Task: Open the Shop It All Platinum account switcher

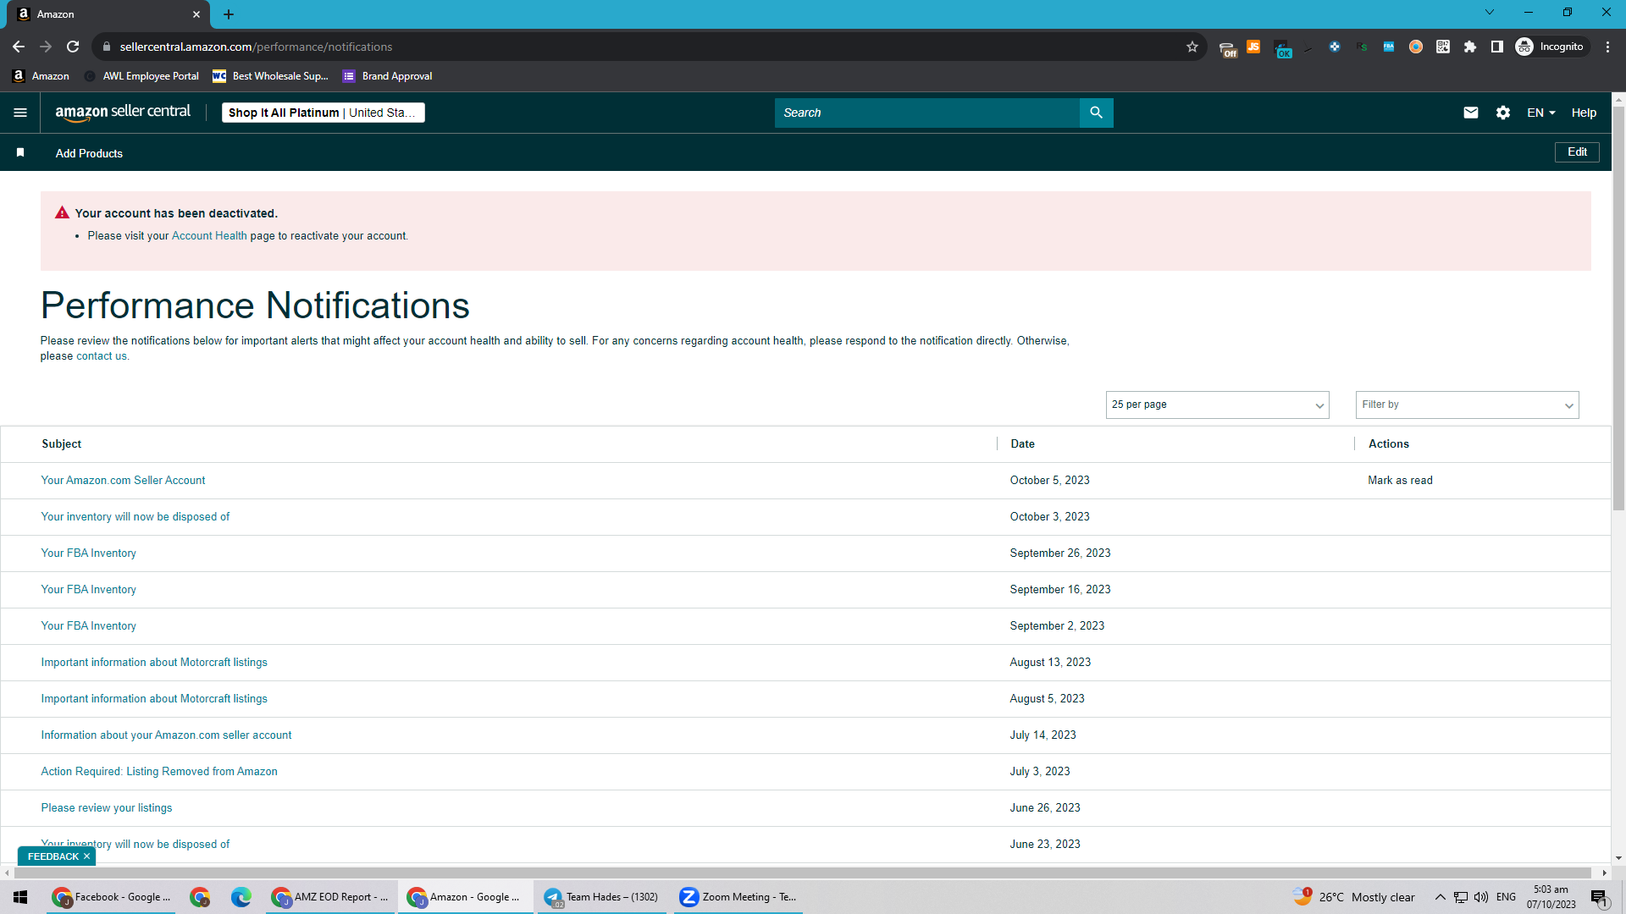Action: (x=323, y=113)
